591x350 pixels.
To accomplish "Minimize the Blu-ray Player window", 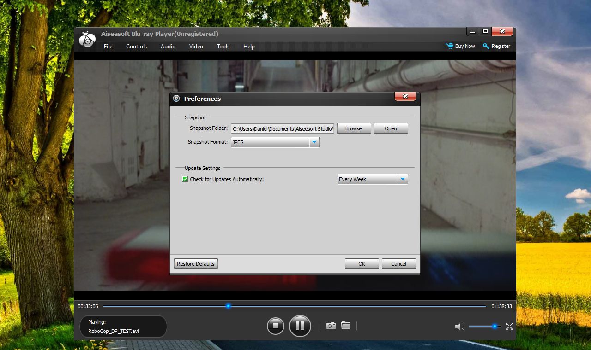I will 472,32.
